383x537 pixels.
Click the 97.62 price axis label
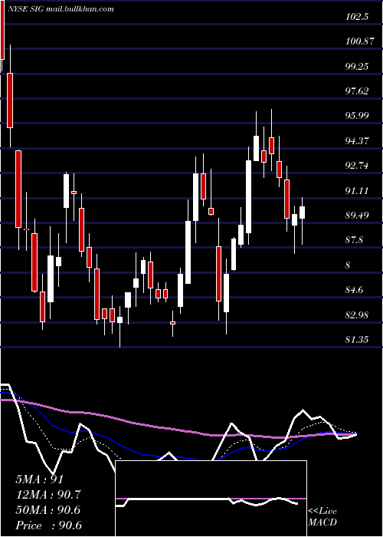[357, 91]
